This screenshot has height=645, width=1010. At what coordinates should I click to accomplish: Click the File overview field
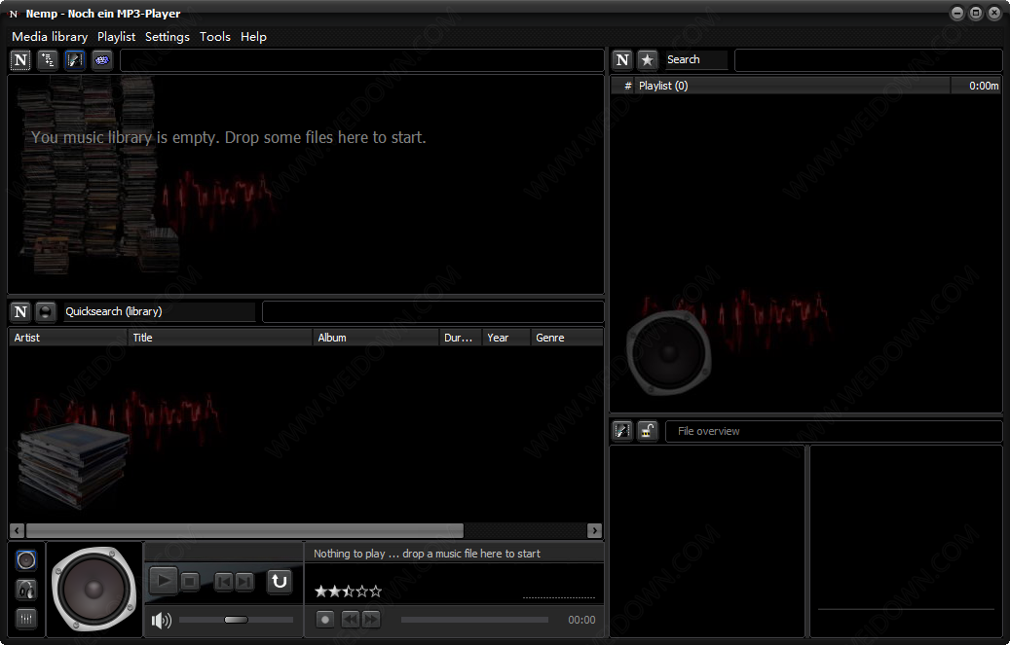point(834,431)
